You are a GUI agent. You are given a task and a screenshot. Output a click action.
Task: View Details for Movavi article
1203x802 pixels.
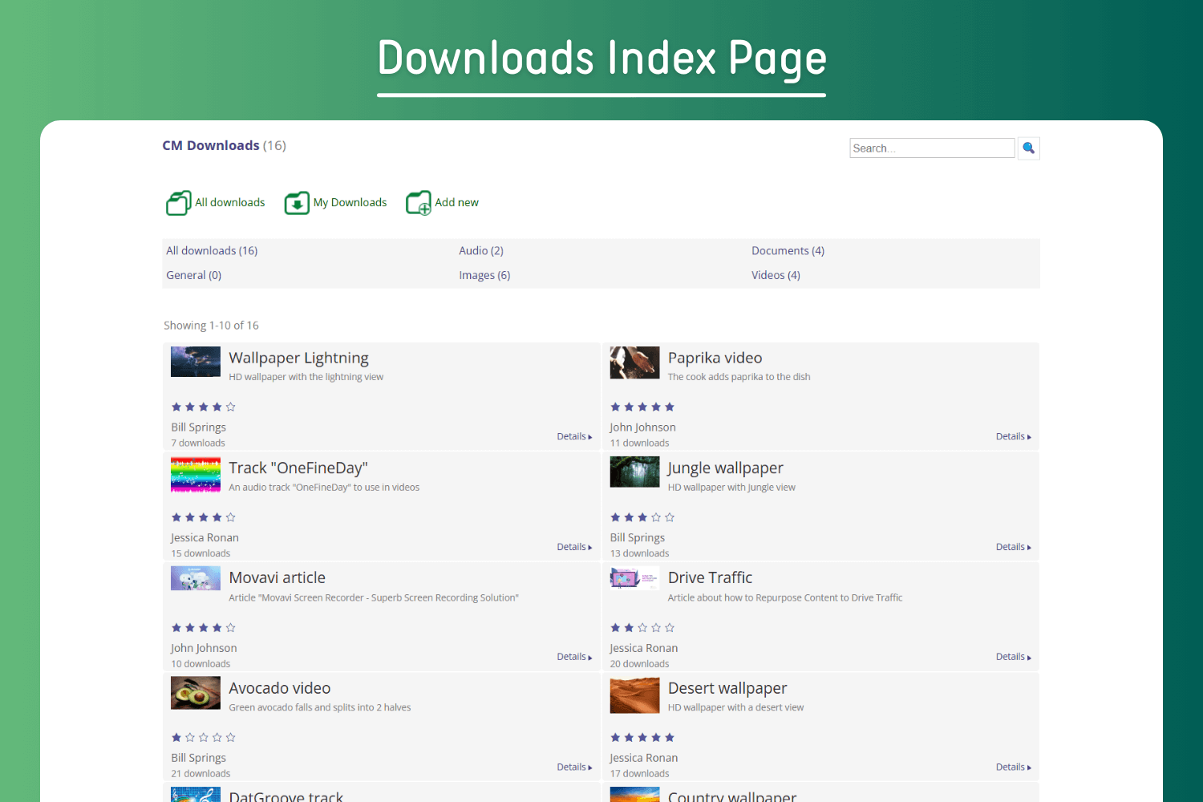coord(574,657)
